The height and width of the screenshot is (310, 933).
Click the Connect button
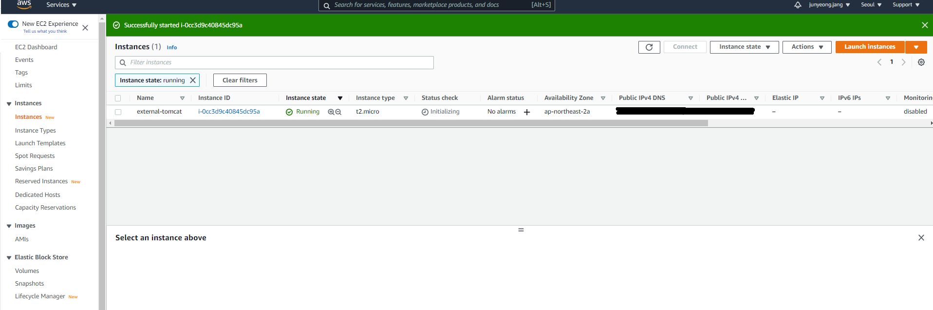685,47
